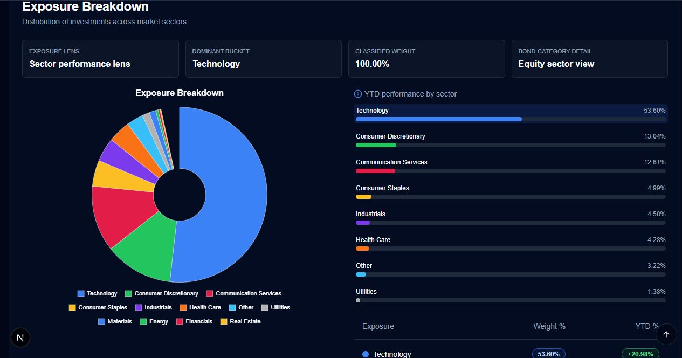Toggle Real Estate in chart legend
The height and width of the screenshot is (358, 682).
240,321
